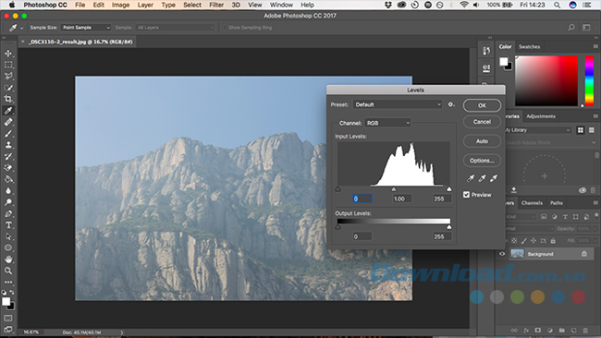This screenshot has width=601, height=338.
Task: Select the Crop tool
Action: (8, 99)
